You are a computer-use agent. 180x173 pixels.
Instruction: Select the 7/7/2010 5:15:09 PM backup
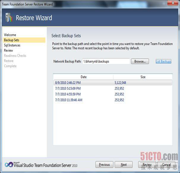113,88
